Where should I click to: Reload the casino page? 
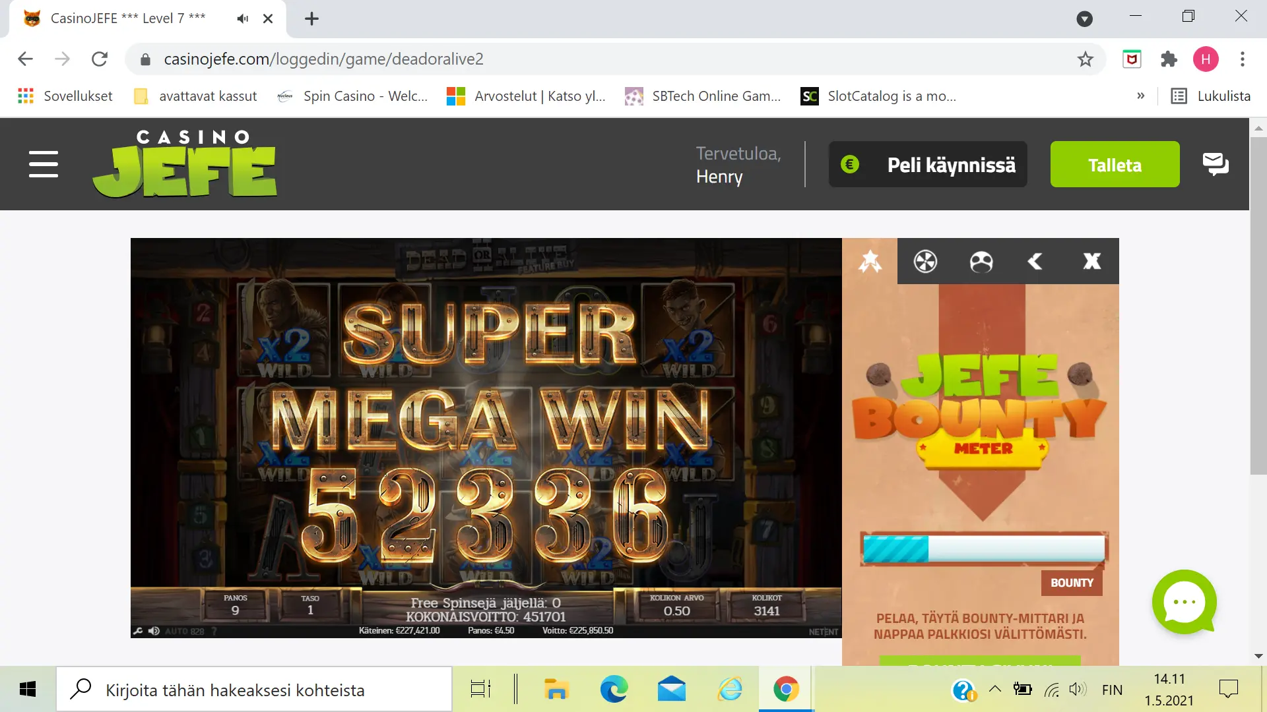pyautogui.click(x=100, y=59)
